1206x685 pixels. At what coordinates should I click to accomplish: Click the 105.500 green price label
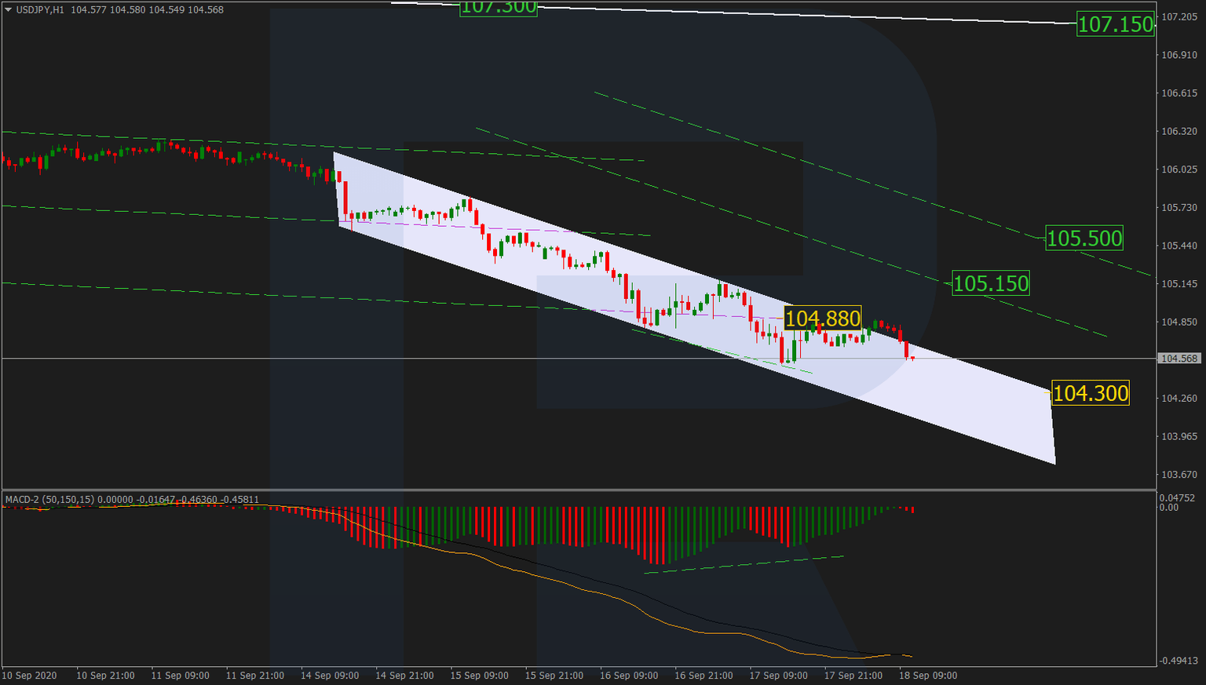point(1085,238)
